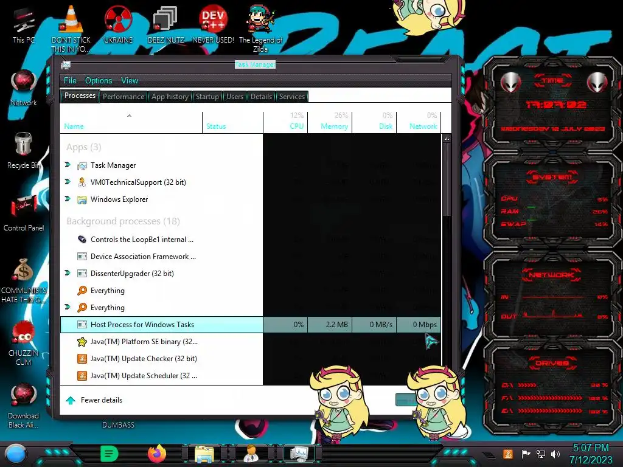Screen dimensions: 623x467
Task: Click the Java update tray icon
Action: click(x=508, y=454)
